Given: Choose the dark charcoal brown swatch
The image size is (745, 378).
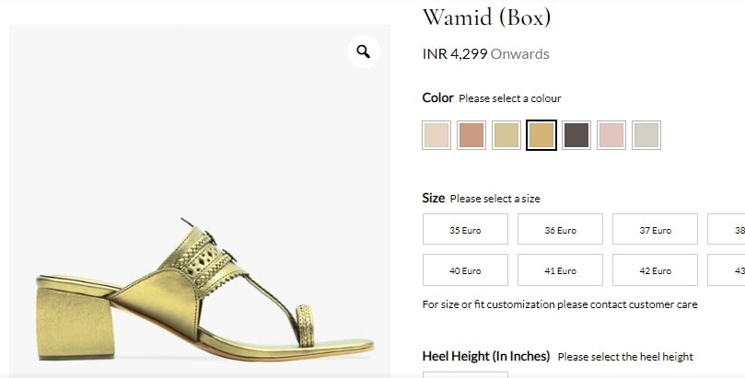Looking at the screenshot, I should coord(576,135).
